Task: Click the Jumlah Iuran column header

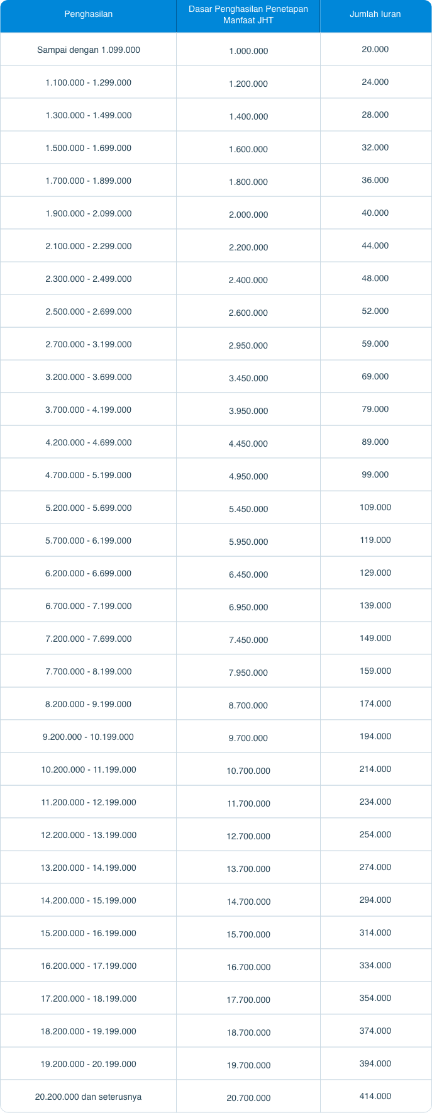Action: point(375,14)
